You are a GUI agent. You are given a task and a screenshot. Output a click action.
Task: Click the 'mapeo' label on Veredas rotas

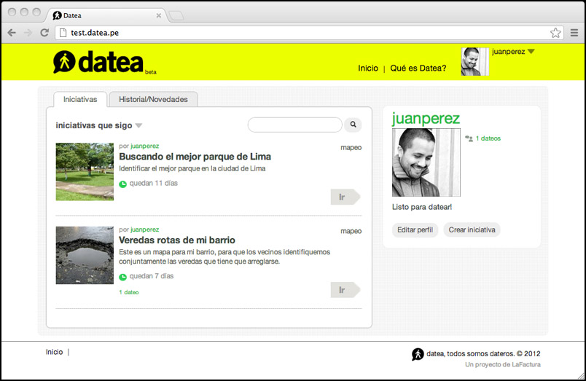tap(351, 231)
